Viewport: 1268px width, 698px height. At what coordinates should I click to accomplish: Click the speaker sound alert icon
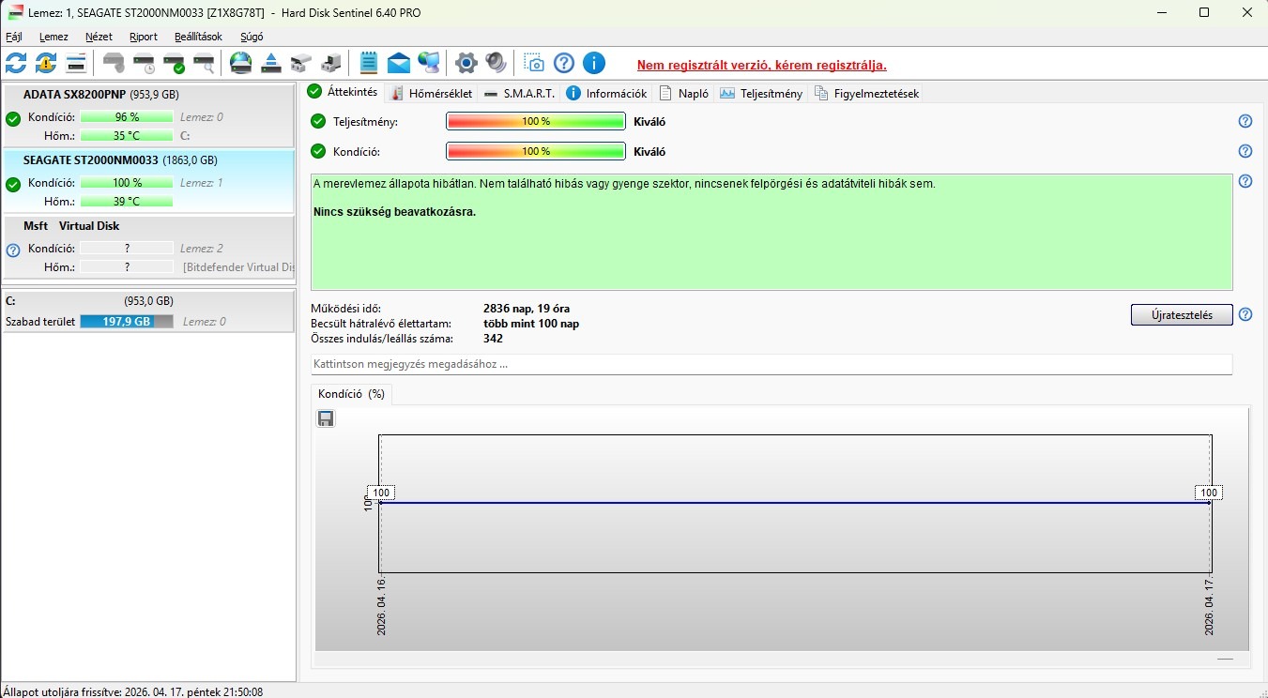pyautogui.click(x=497, y=63)
